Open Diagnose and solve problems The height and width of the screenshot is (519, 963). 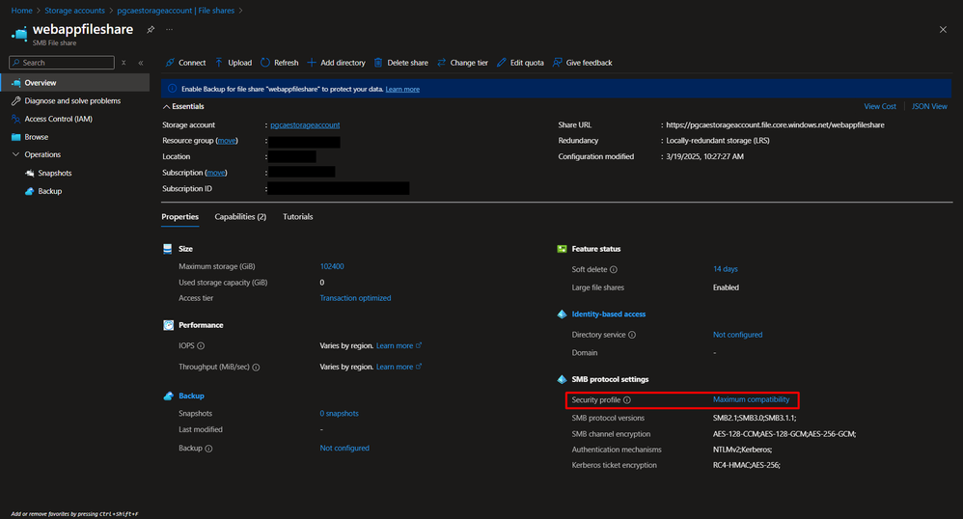pyautogui.click(x=74, y=100)
